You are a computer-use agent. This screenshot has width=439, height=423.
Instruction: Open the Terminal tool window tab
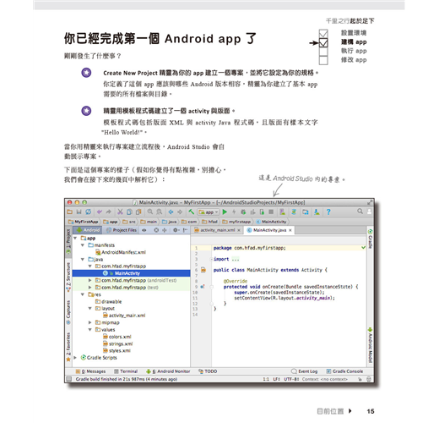(126, 371)
